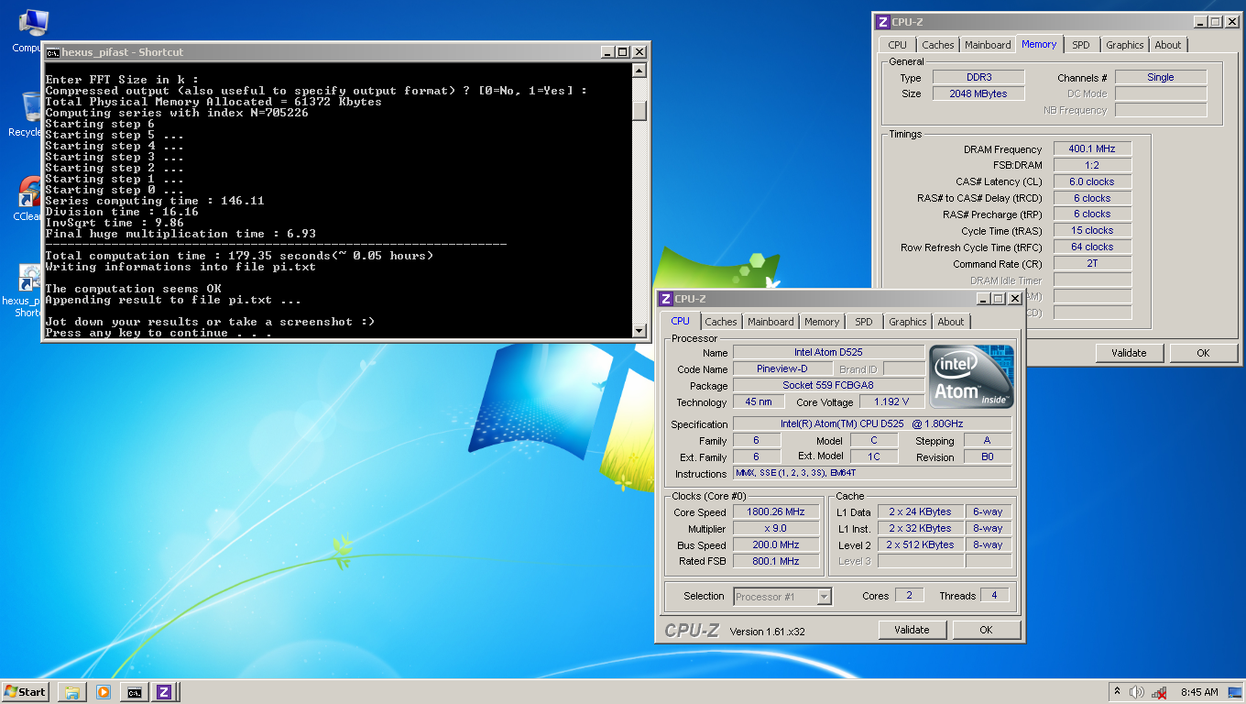Open Memory tab in front CPU-Z
The height and width of the screenshot is (704, 1246).
(x=822, y=322)
